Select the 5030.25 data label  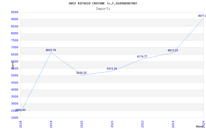tap(81, 73)
